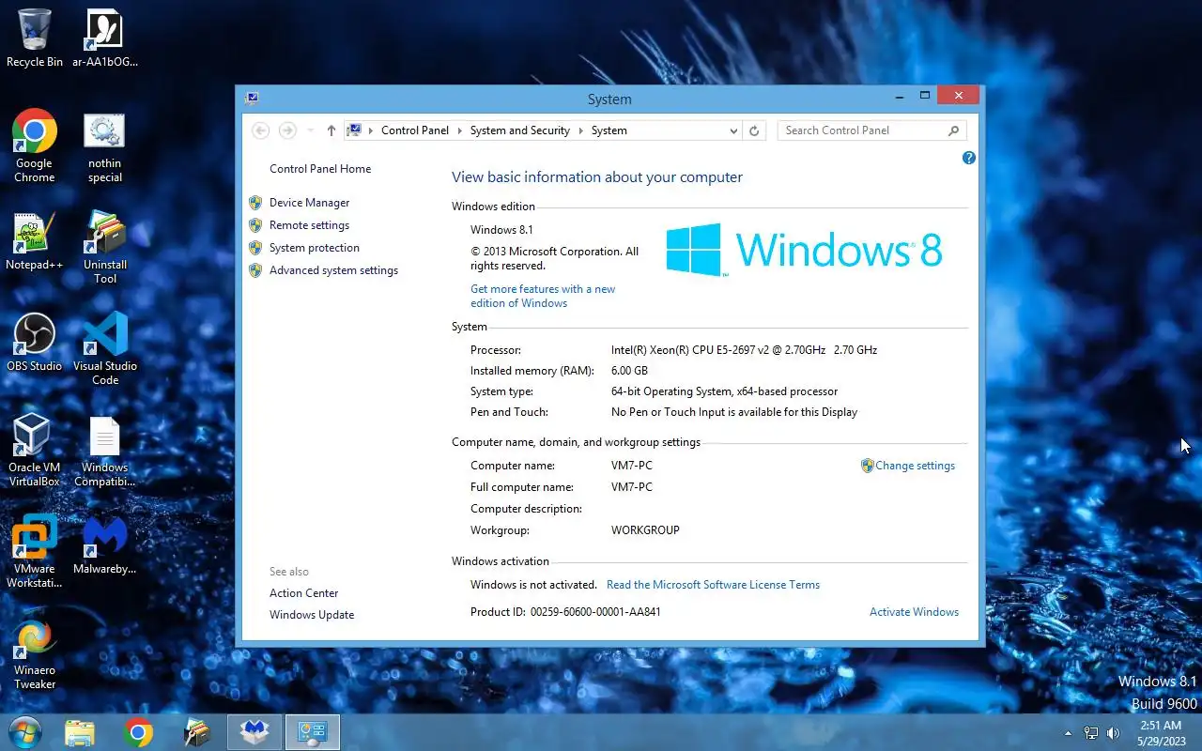Viewport: 1202px width, 751px height.
Task: Show hidden tray icons arrow
Action: point(1068,733)
